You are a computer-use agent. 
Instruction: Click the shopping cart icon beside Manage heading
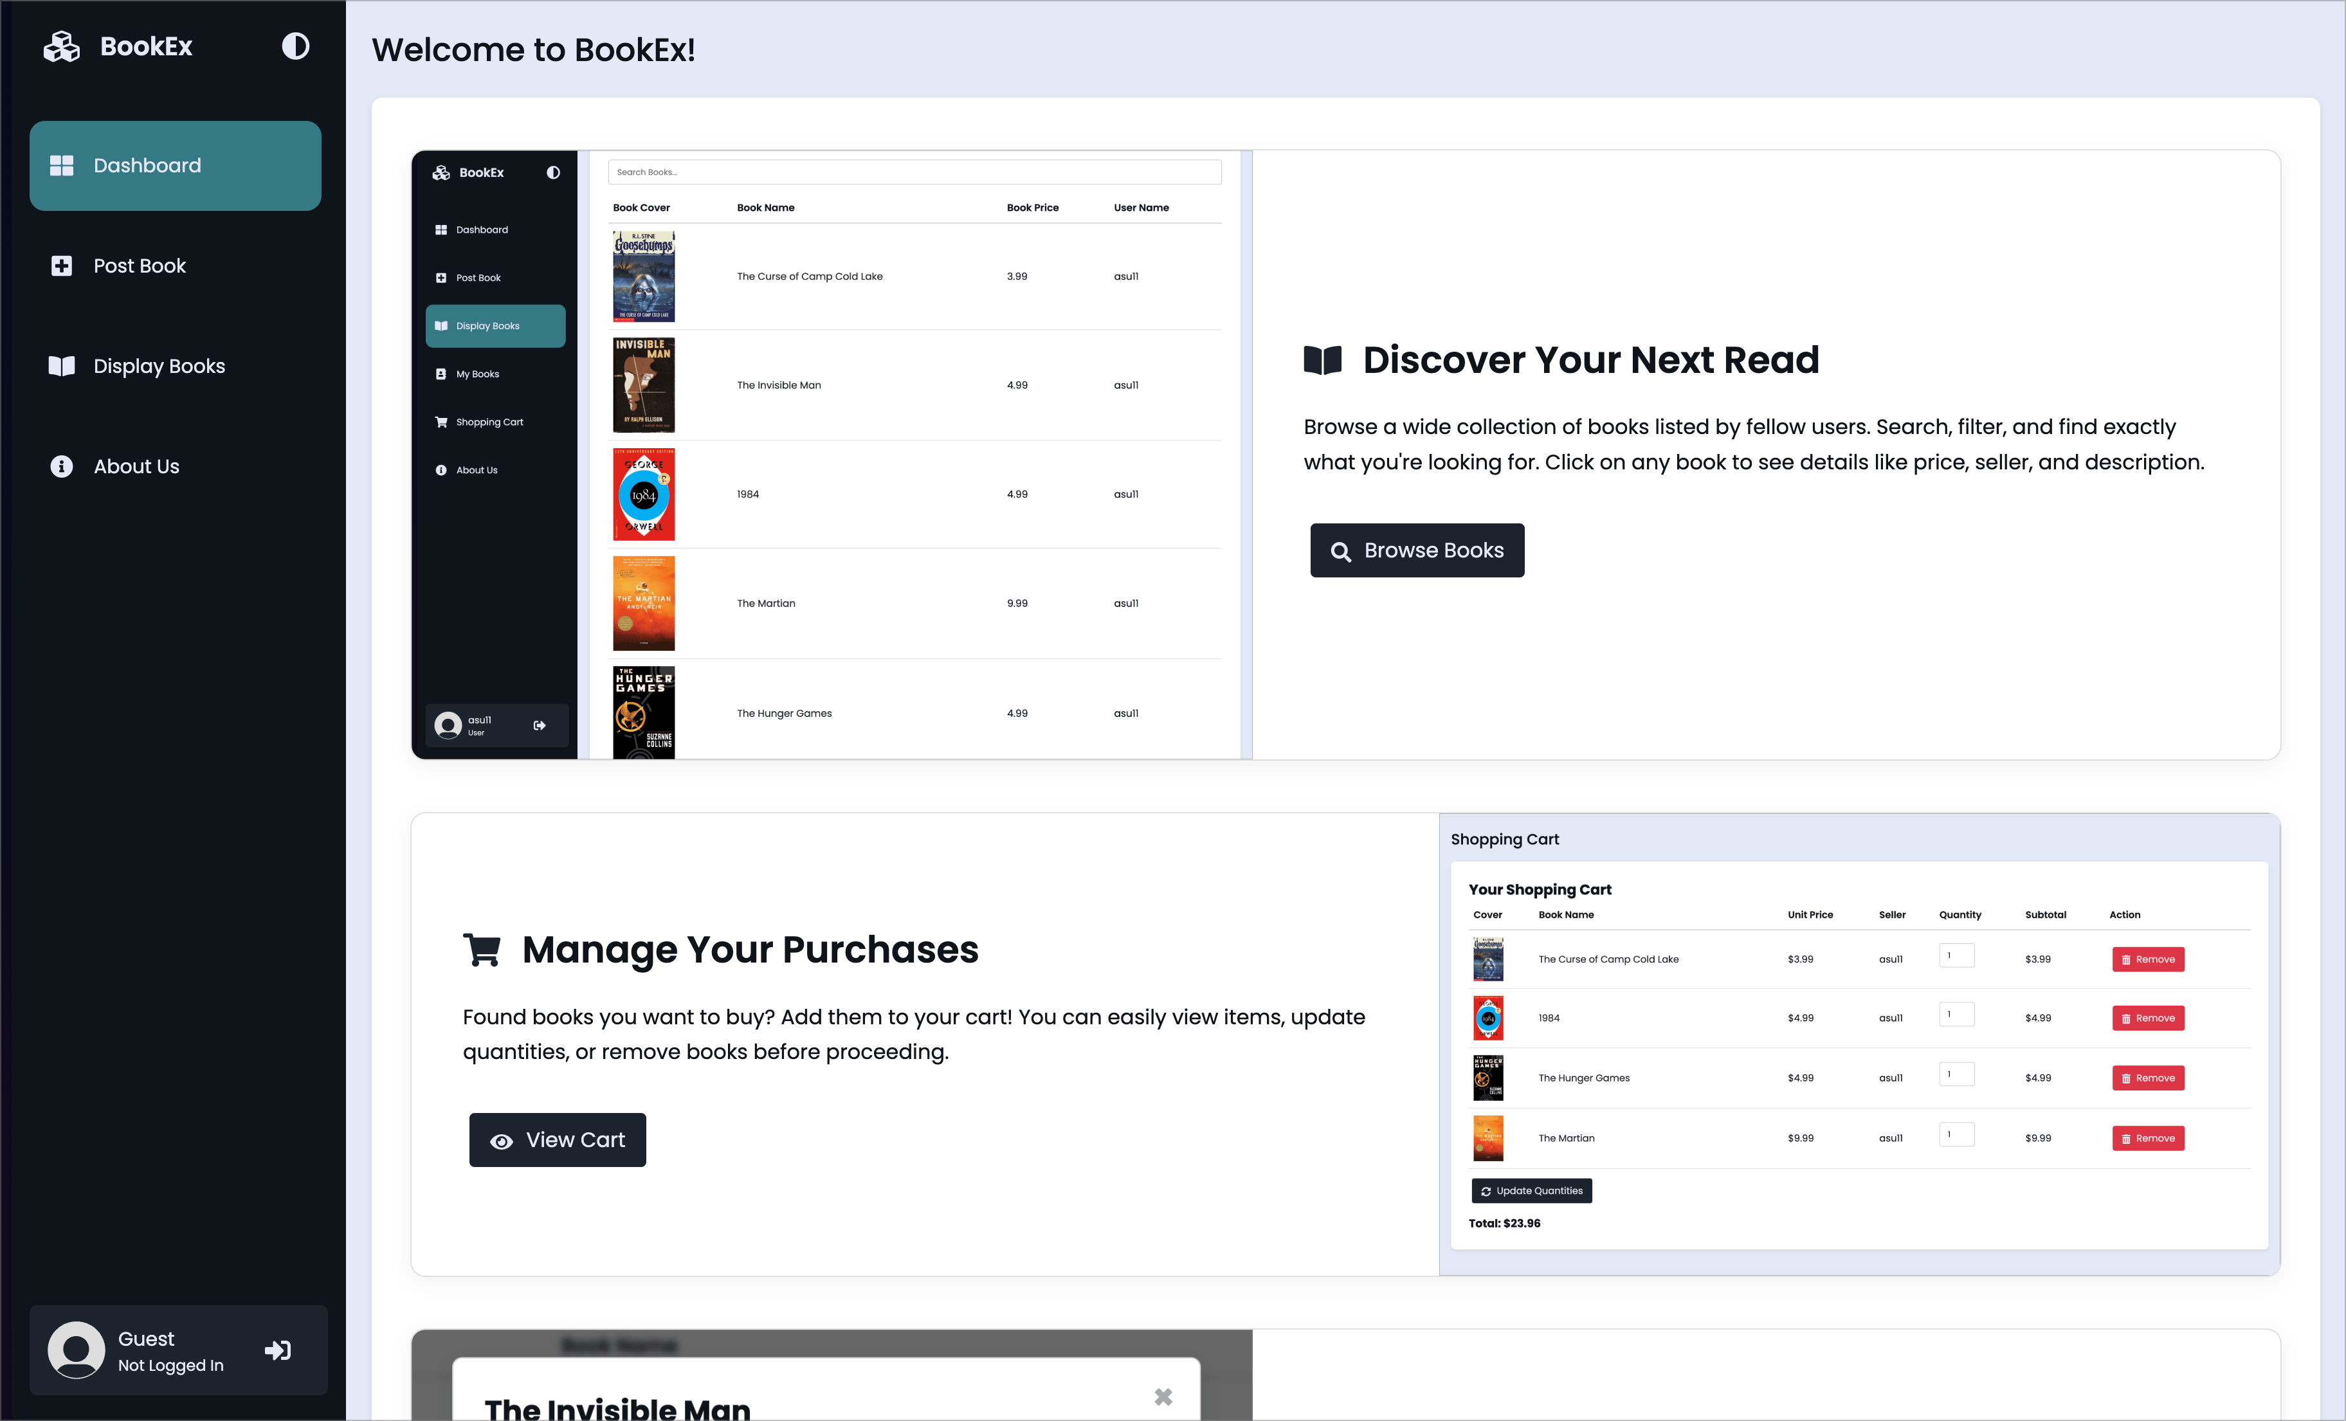pos(482,949)
